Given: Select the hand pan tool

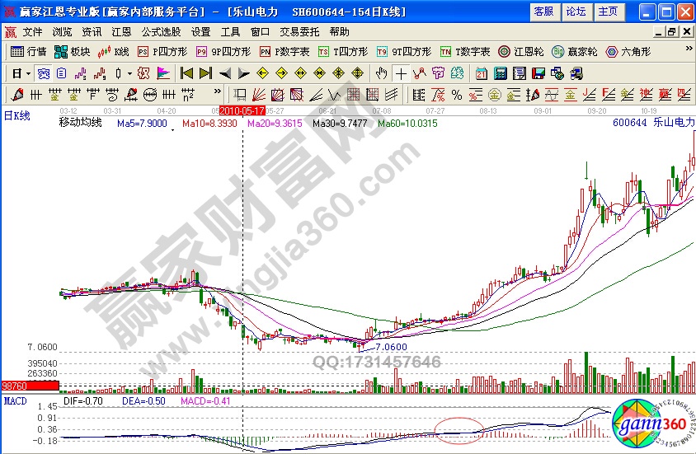Looking at the screenshot, I should point(381,73).
